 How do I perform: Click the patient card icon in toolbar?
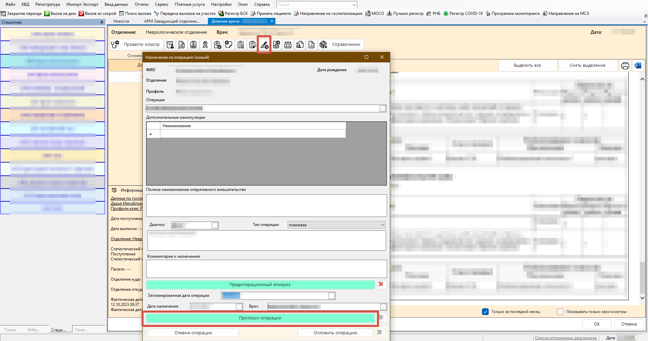[x=170, y=45]
